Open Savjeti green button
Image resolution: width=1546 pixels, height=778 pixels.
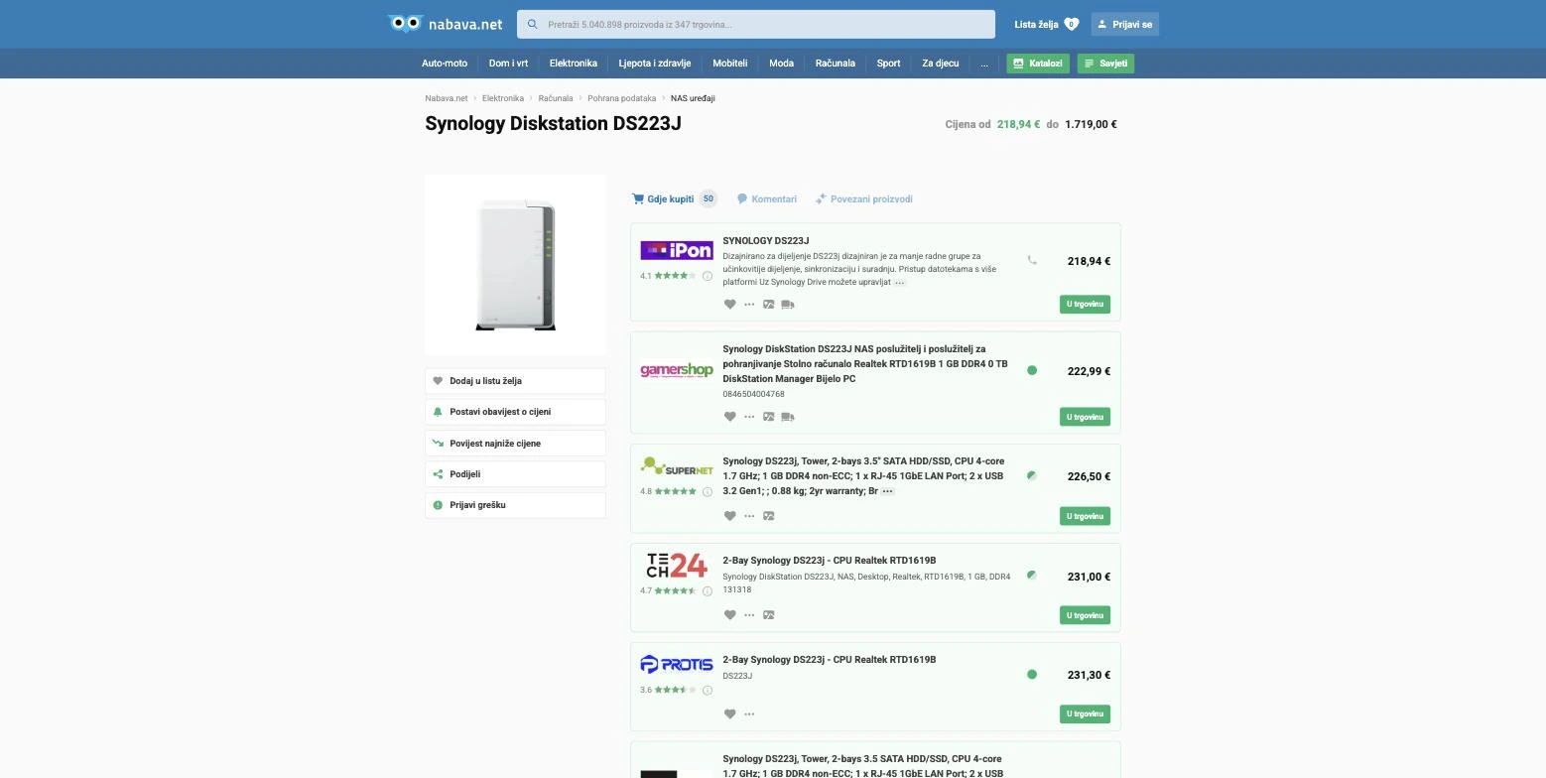click(x=1105, y=64)
